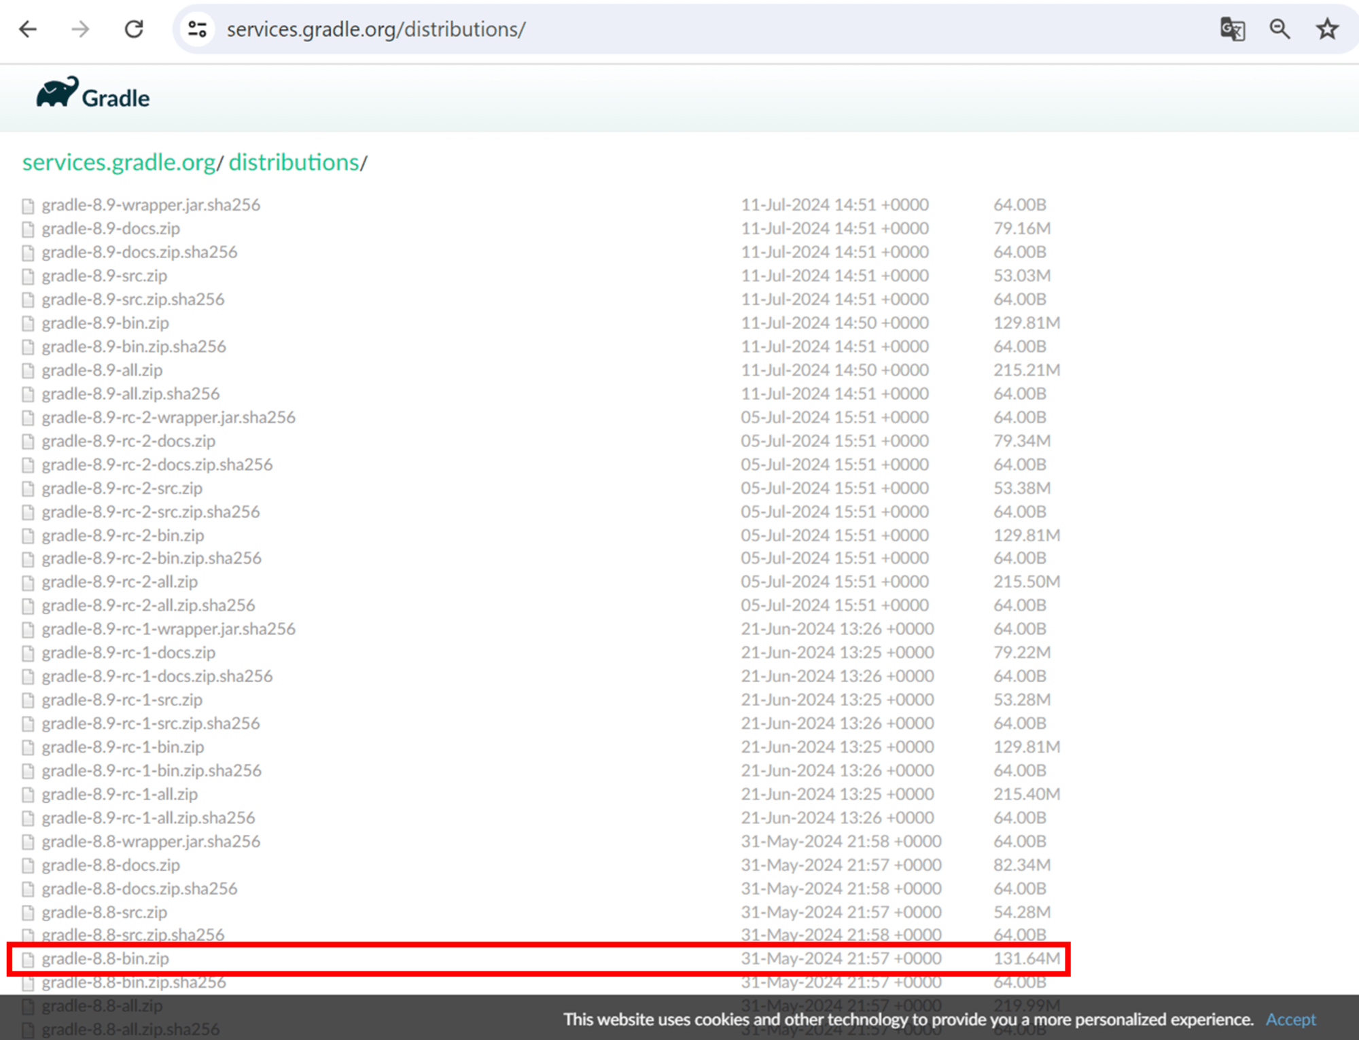This screenshot has width=1359, height=1040.
Task: Download gradle-8.8-src.zip
Action: [104, 912]
